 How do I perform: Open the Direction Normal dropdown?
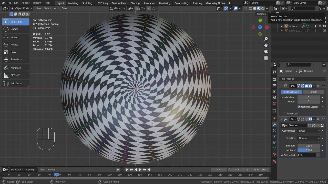[309, 138]
